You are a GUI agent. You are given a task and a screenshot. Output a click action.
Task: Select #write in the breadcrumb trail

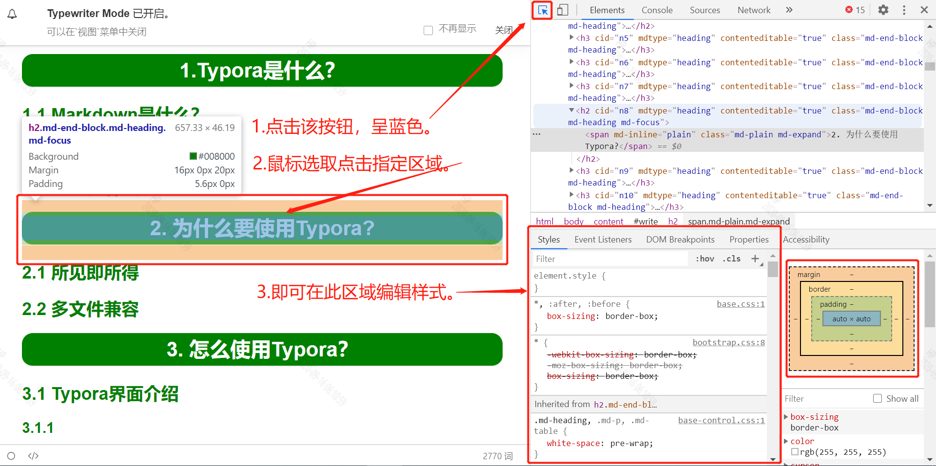point(645,222)
